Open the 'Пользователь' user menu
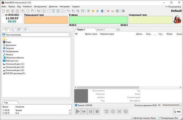 point(173,7)
